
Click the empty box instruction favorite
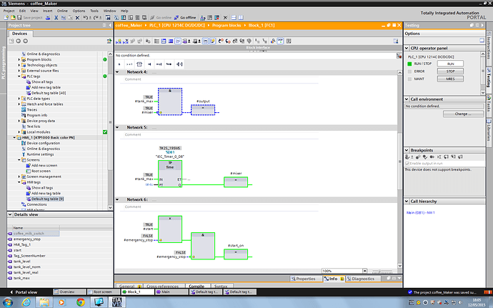(139, 64)
